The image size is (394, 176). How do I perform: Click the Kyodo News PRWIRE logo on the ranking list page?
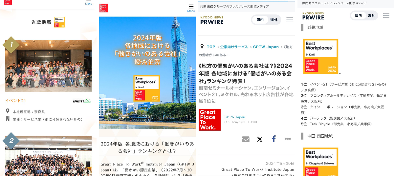[313, 16]
